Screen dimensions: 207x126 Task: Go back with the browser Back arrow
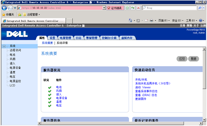pos(4,8)
